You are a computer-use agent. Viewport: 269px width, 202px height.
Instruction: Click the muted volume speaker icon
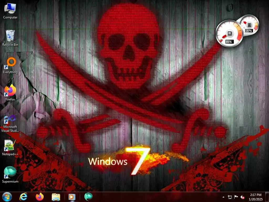242,197
